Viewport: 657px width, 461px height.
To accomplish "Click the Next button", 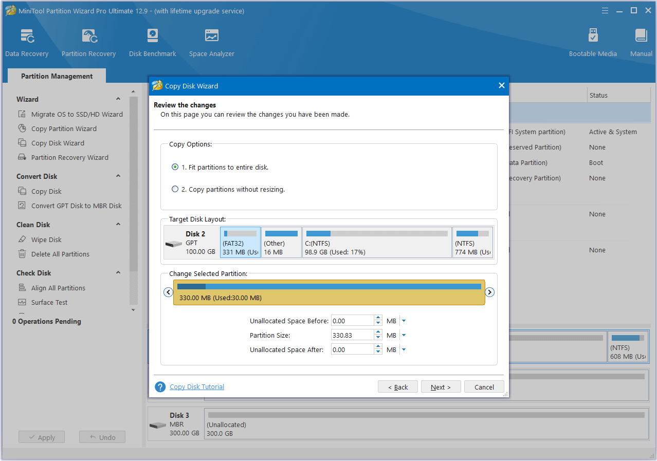I will [441, 387].
